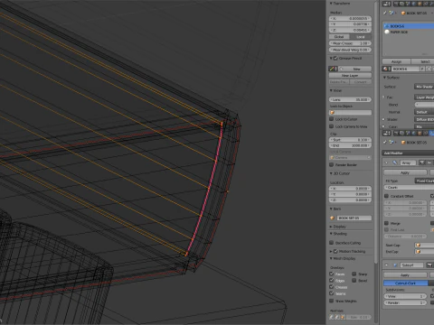This screenshot has height=325, width=434.
Task: Open the Add Modifier dropdown
Action: coord(408,153)
